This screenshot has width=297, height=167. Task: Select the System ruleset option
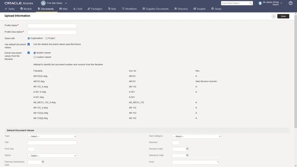click(x=35, y=53)
